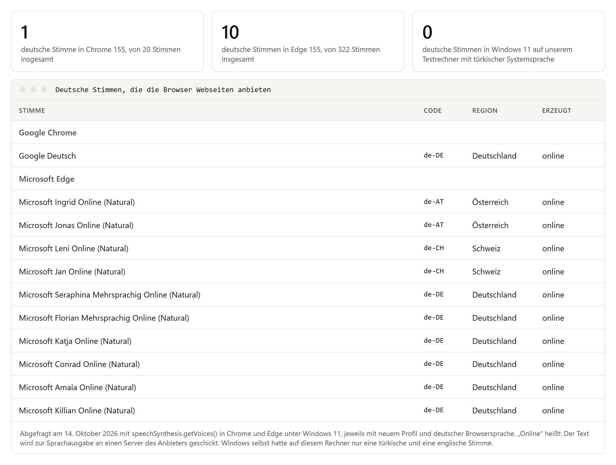616x465 pixels.
Task: Click 'online' value in Seraphina row
Action: [x=553, y=295]
